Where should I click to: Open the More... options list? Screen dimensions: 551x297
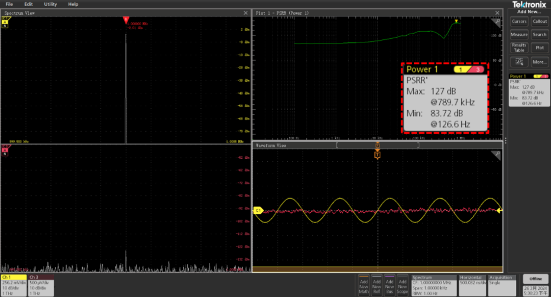540,62
